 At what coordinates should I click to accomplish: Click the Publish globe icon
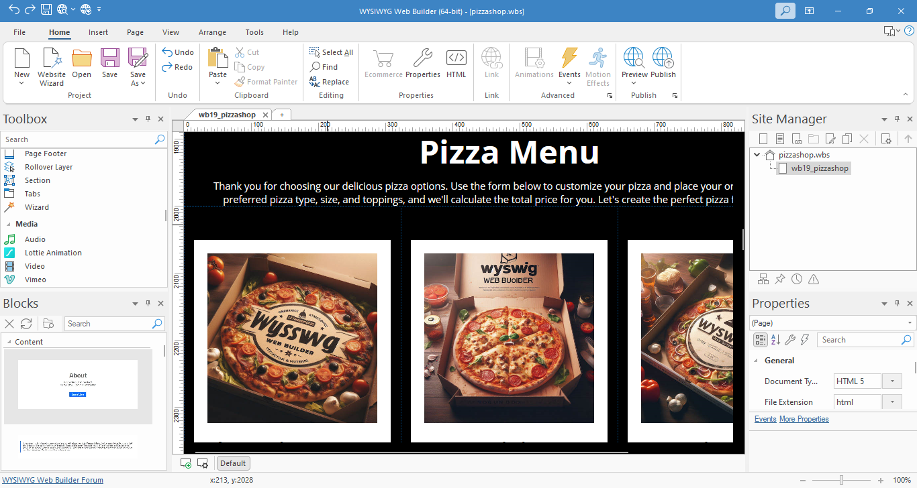pyautogui.click(x=663, y=59)
